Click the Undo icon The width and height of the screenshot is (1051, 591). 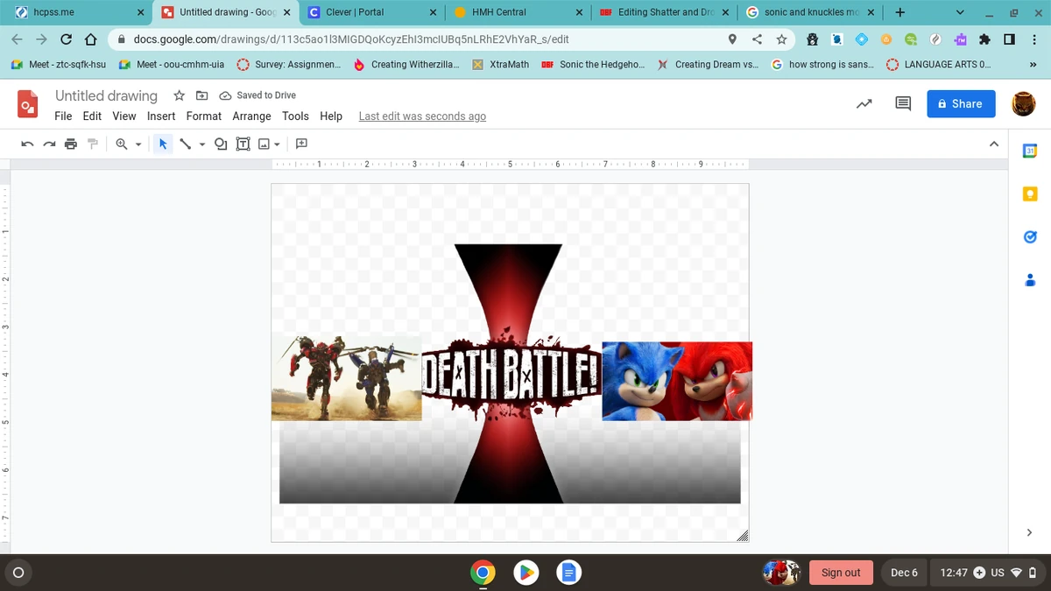click(27, 144)
